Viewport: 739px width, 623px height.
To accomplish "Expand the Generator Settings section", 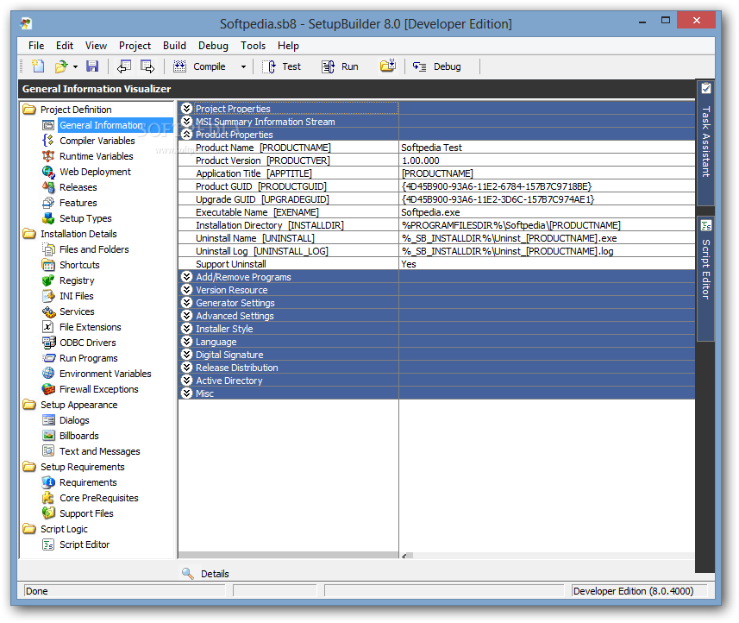I will pyautogui.click(x=186, y=303).
